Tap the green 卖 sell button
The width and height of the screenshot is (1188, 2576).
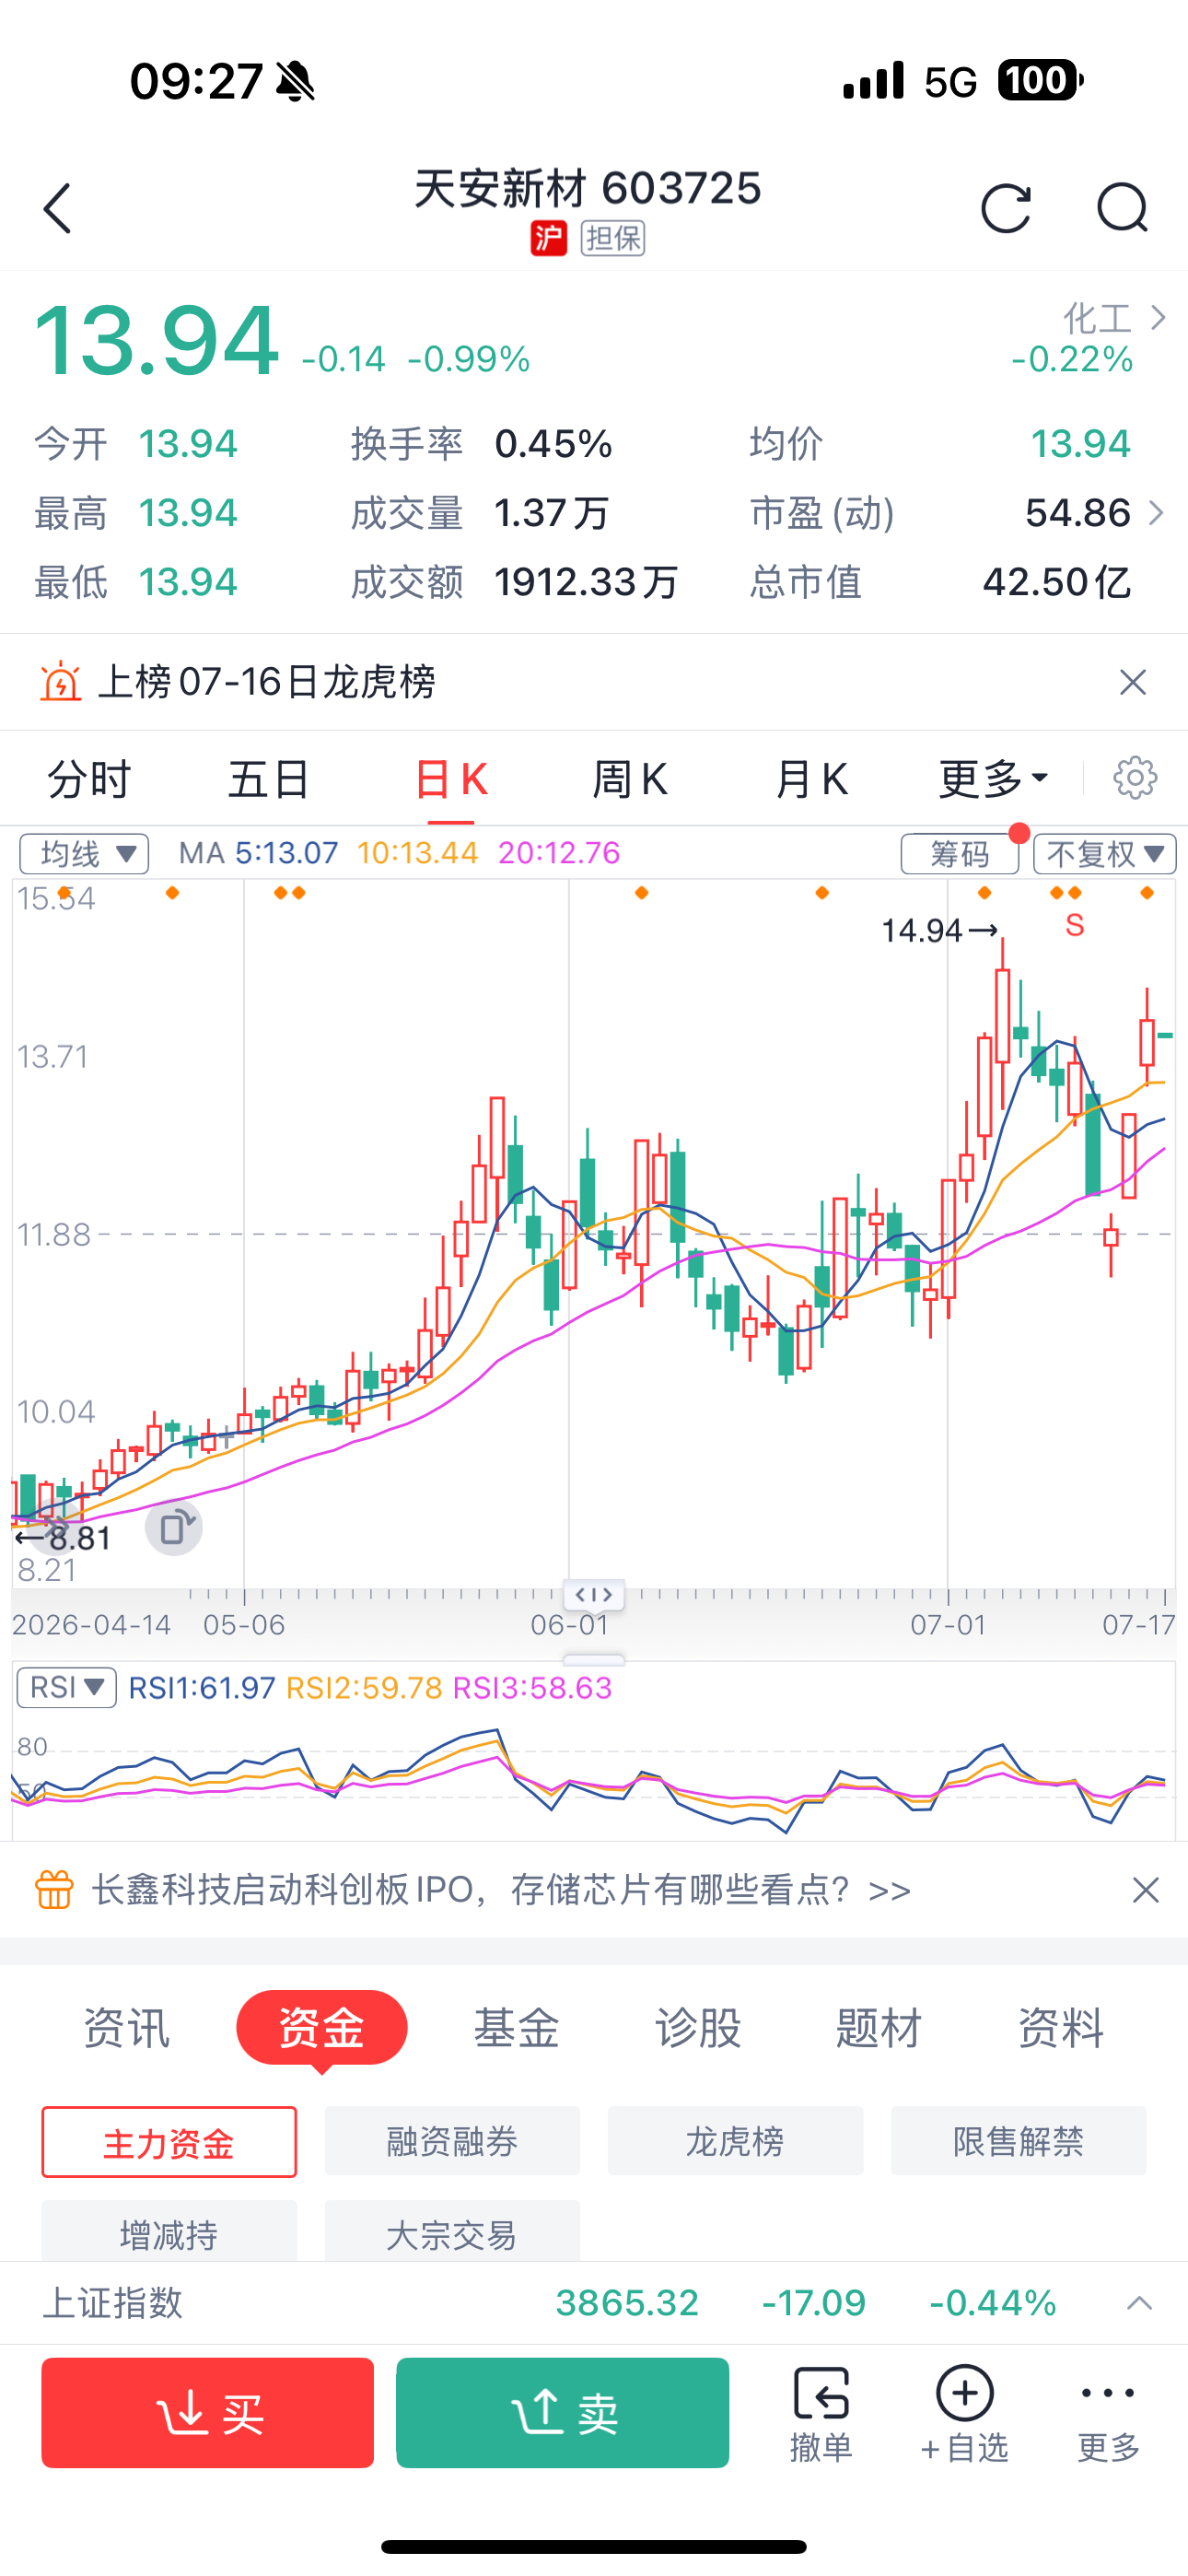[x=562, y=2412]
